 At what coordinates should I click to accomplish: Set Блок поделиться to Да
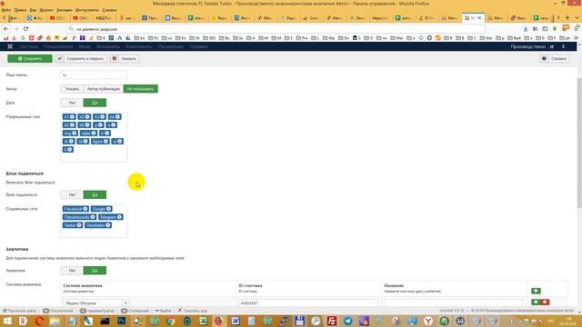[95, 194]
